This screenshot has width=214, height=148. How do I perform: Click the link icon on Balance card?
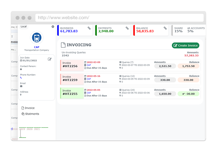tap(165, 28)
